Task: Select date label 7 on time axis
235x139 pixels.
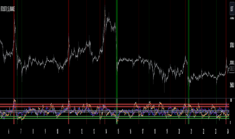Action: click(21, 131)
